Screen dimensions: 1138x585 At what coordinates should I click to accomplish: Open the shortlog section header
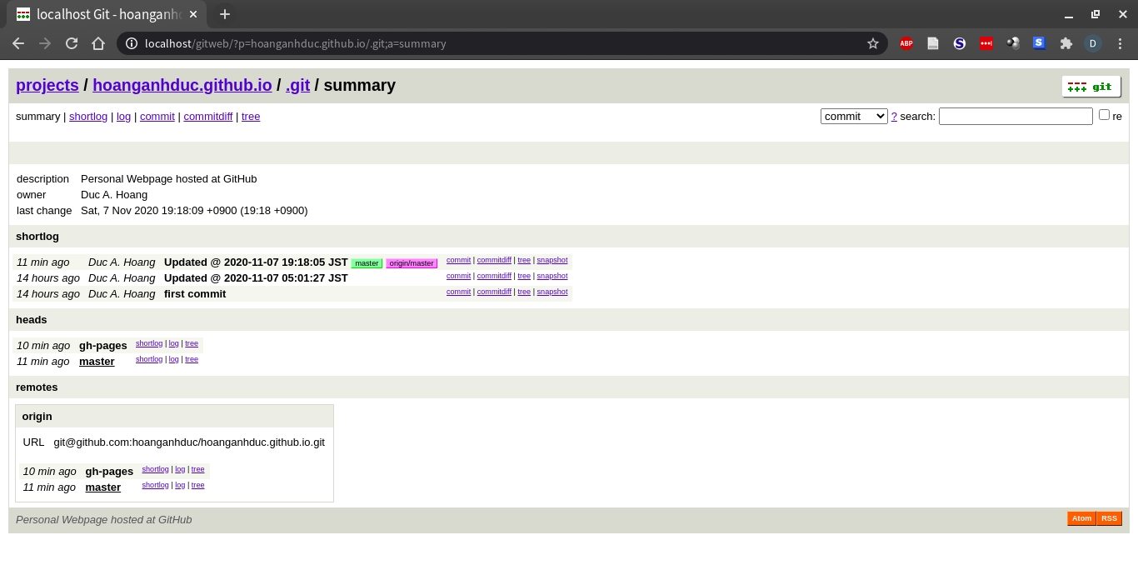tap(37, 237)
